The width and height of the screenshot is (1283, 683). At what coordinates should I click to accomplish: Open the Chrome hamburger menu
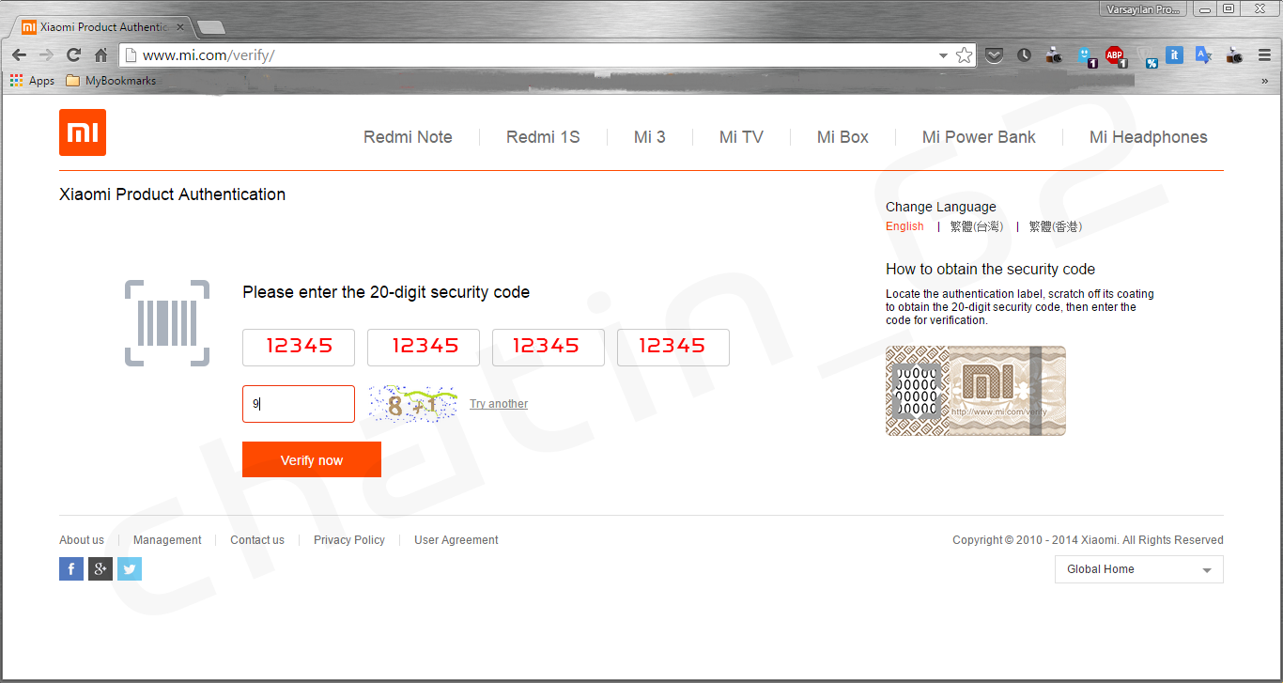click(x=1264, y=55)
